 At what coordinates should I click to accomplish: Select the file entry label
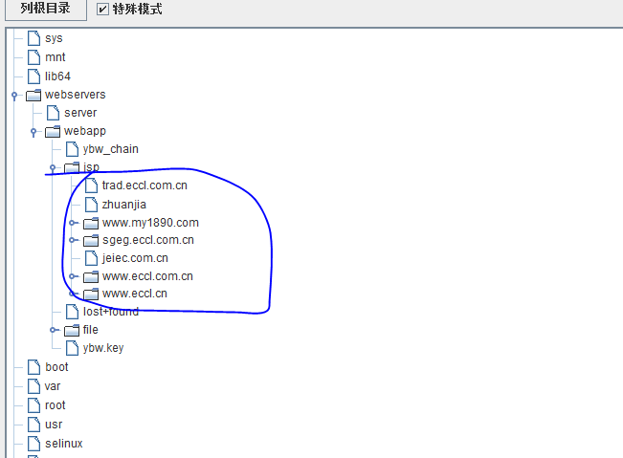(x=91, y=330)
